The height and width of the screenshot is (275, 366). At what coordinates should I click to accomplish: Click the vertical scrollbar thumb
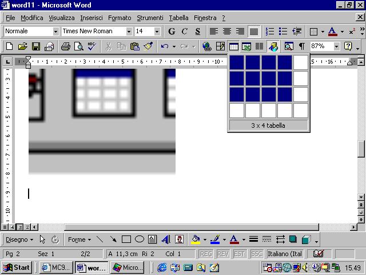pyautogui.click(x=361, y=149)
